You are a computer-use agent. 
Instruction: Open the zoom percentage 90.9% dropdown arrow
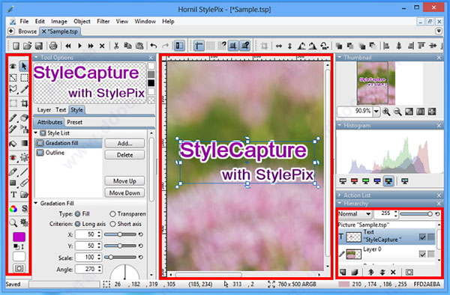tap(376, 112)
